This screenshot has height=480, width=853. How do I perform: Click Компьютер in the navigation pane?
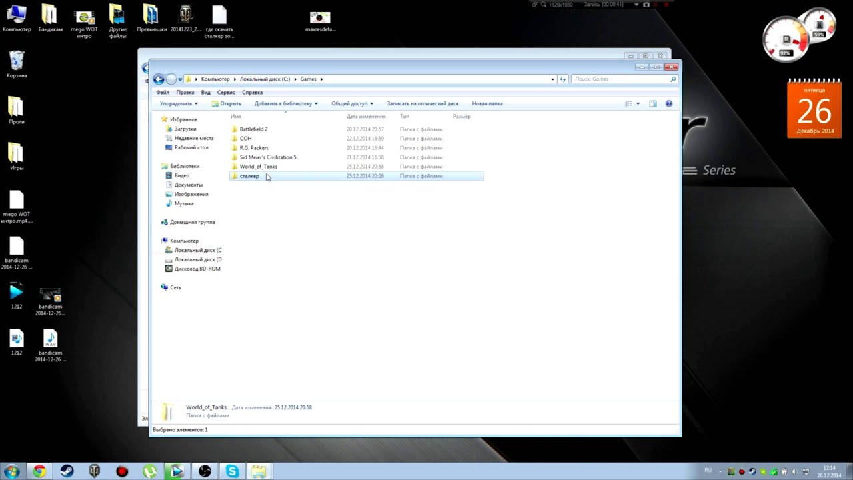tap(184, 241)
